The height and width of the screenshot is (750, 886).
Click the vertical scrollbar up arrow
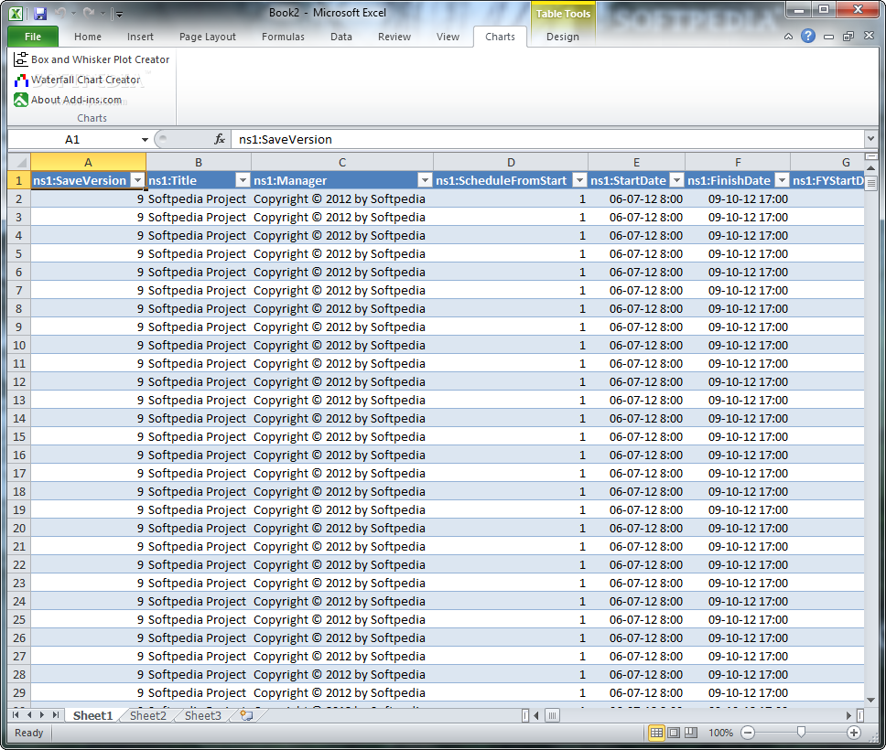coord(870,168)
